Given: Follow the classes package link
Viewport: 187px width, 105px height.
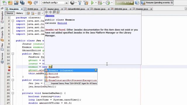Looking at the screenshot, I should pos(50,15).
